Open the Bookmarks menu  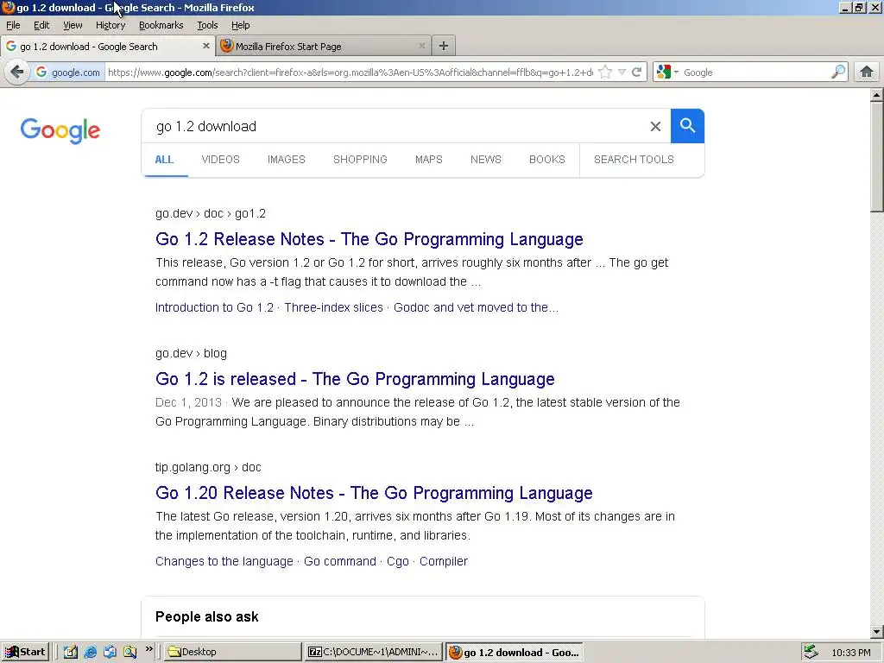coord(161,25)
